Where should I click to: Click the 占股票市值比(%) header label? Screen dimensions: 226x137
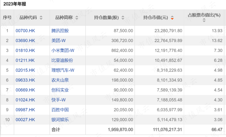[x=204, y=15]
